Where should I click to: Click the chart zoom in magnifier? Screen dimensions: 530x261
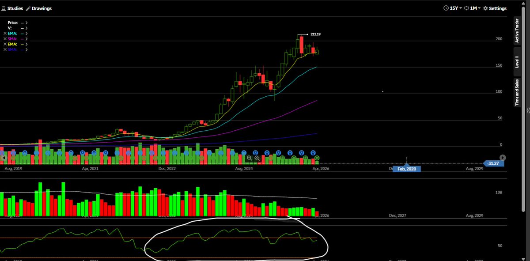click(x=257, y=158)
